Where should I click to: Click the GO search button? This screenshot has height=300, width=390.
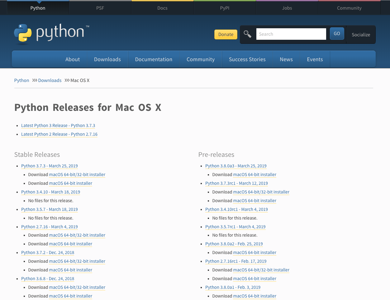337,34
